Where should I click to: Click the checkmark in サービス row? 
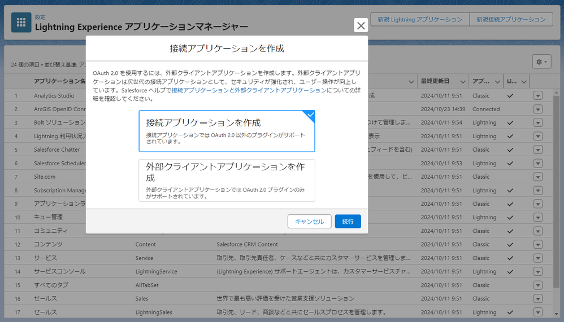pos(510,258)
